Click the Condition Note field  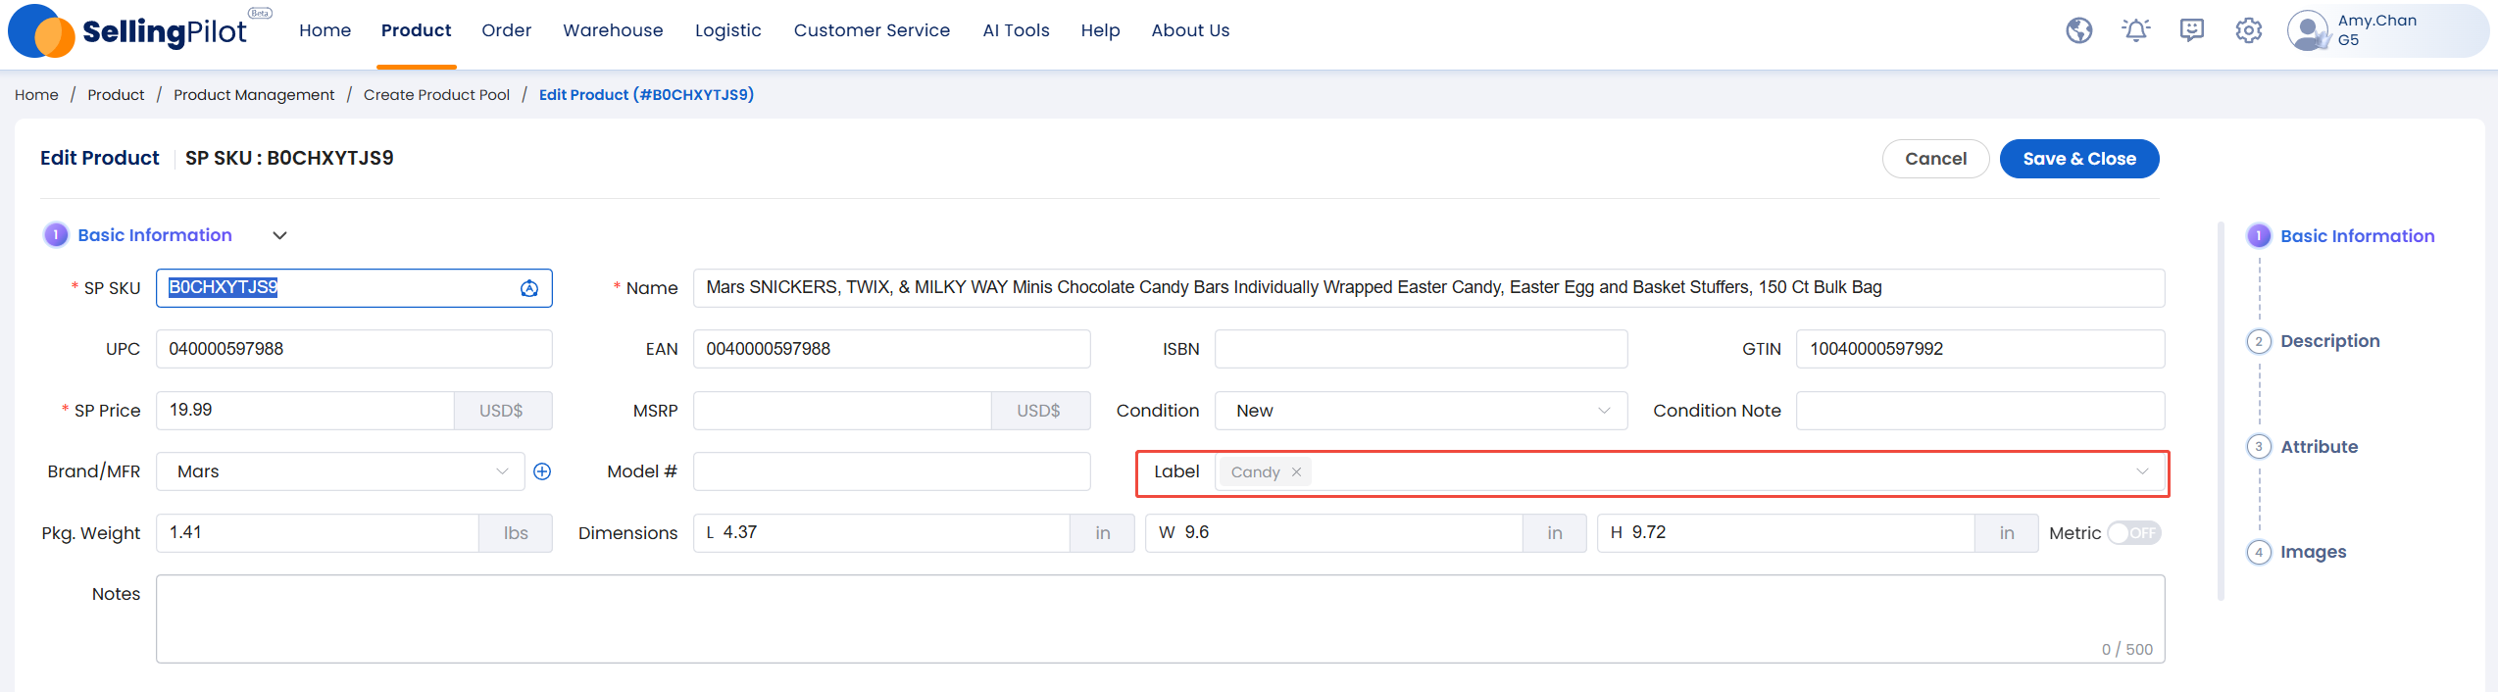tap(1980, 411)
